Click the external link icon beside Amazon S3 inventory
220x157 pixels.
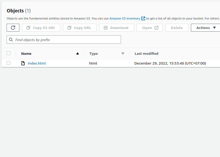point(143,18)
